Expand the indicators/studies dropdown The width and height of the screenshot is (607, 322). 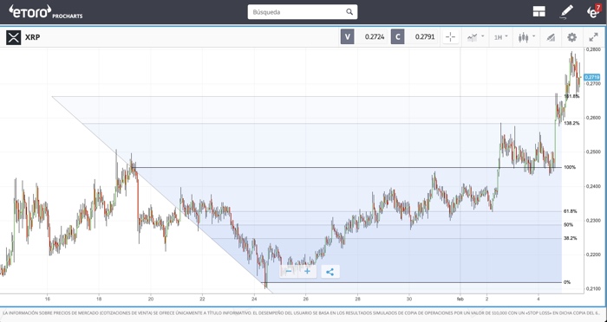475,37
